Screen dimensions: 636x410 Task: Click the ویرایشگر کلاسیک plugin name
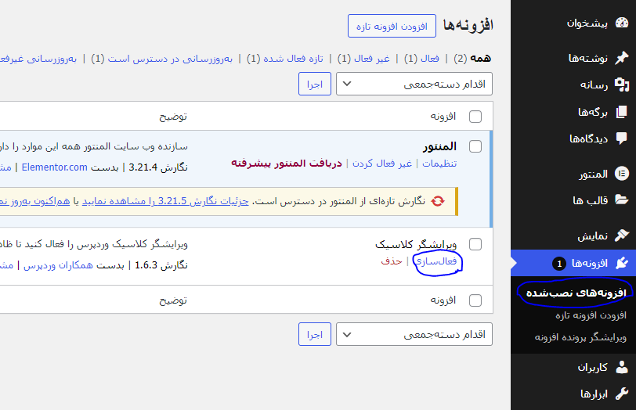(416, 244)
